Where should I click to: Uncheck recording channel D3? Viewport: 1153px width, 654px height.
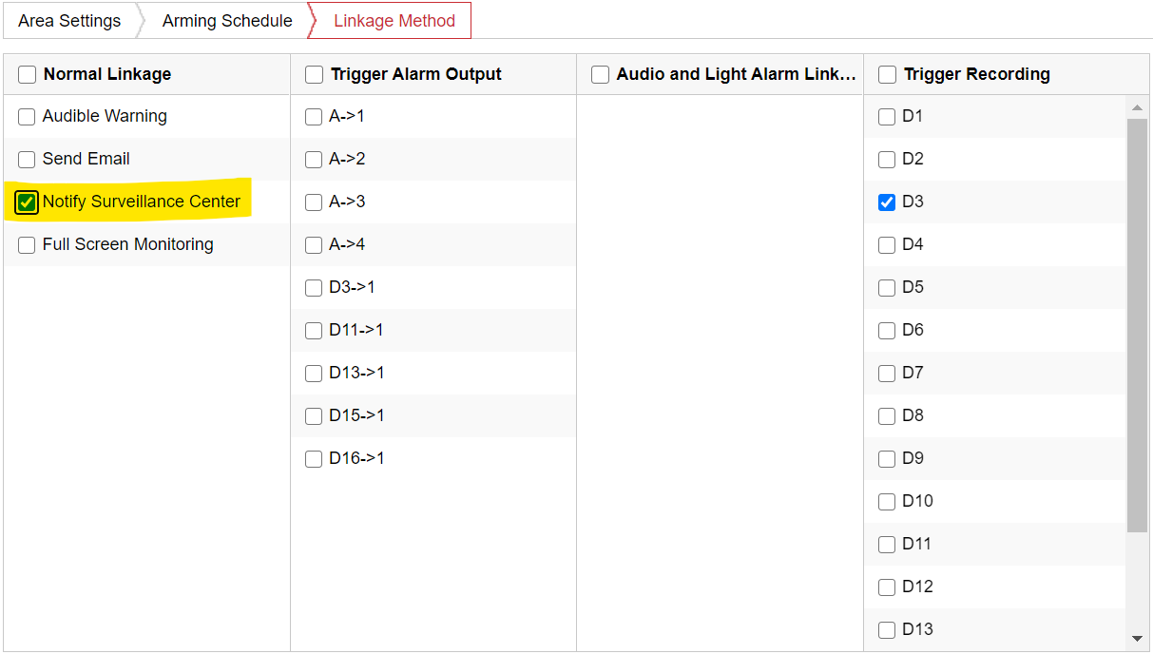(887, 202)
